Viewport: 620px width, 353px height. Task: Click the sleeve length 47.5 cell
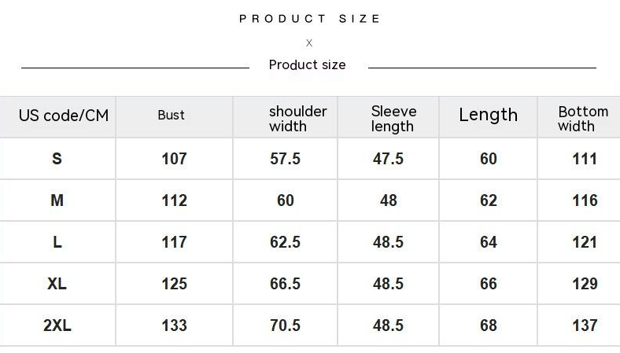point(388,159)
